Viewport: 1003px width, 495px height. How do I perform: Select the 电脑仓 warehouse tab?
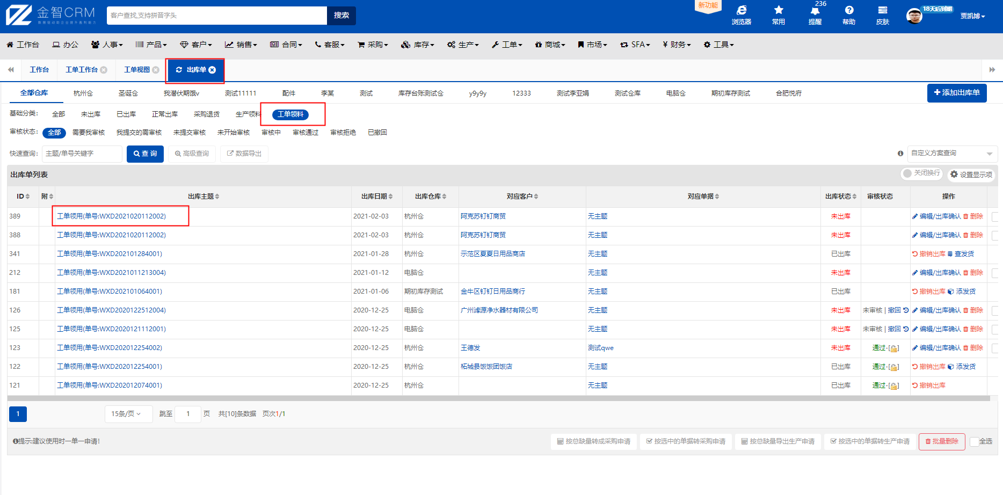pyautogui.click(x=676, y=93)
